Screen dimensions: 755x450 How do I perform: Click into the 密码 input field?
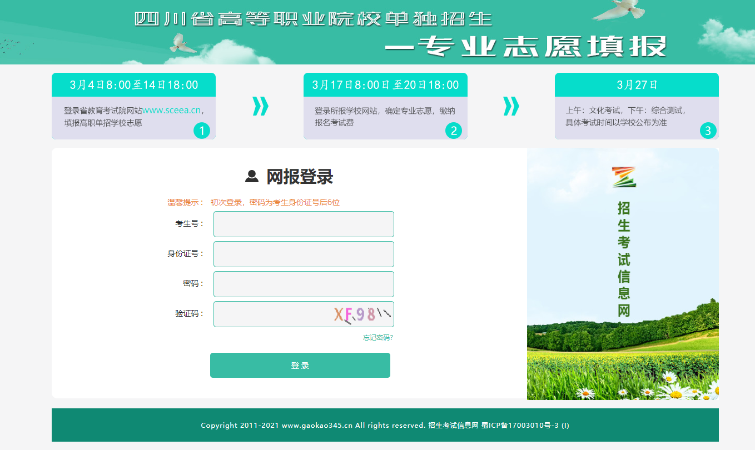pyautogui.click(x=304, y=284)
